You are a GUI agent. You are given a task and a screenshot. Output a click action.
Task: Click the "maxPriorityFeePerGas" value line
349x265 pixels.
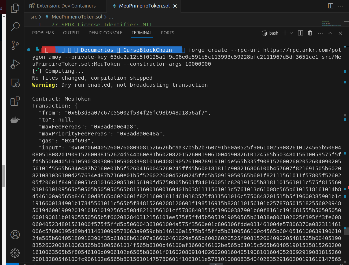tap(102, 134)
